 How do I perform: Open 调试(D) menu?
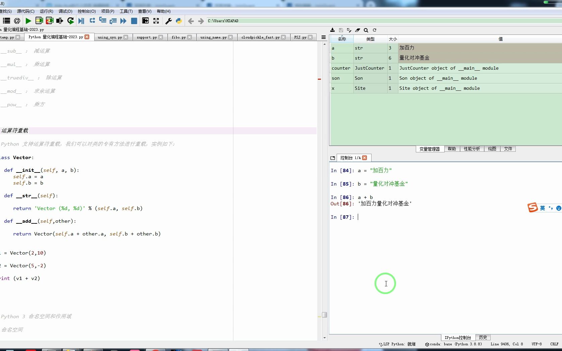[x=65, y=11]
